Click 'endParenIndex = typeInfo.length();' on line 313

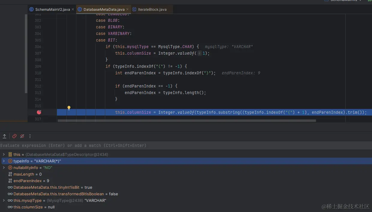165,93
